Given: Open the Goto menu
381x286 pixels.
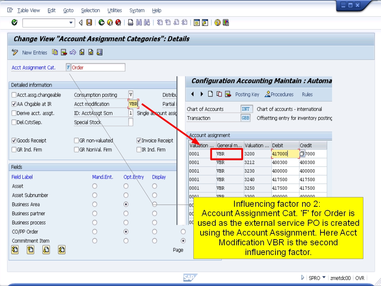Looking at the screenshot, I should 68,10.
